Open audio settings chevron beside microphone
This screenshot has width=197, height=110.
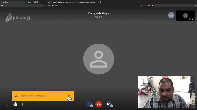point(92,106)
